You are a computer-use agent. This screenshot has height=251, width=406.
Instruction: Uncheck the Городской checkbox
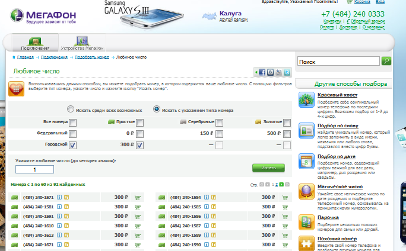(x=73, y=145)
